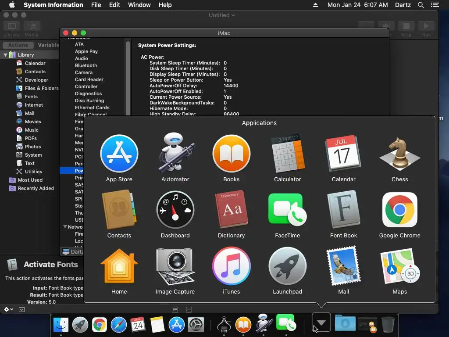
Task: Open Dashboard from the Applications stack
Action: pyautogui.click(x=175, y=210)
